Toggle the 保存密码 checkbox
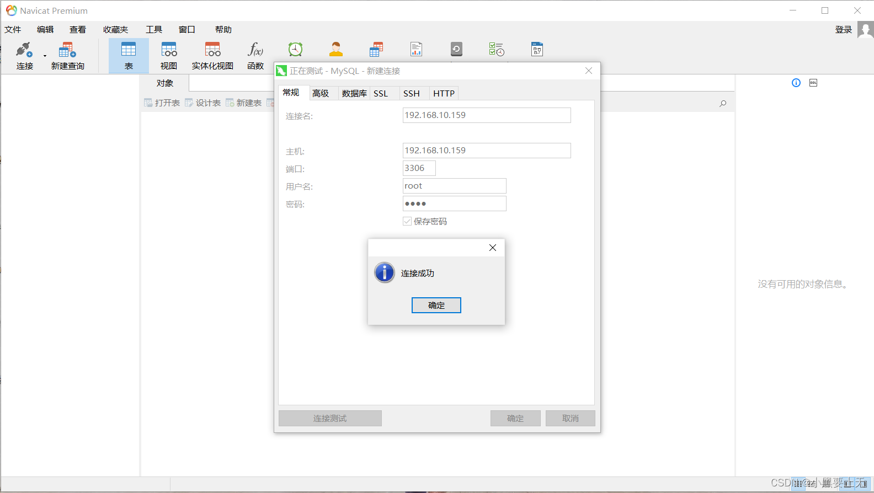This screenshot has width=874, height=493. click(407, 221)
